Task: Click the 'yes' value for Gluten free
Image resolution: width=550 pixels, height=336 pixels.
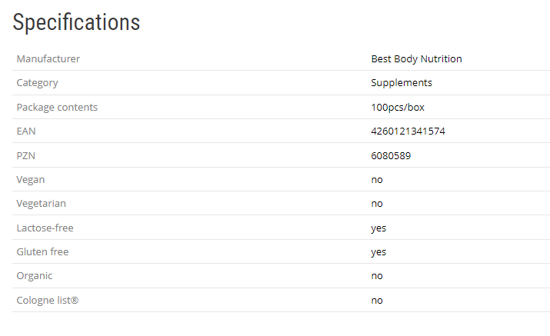Action: coord(378,251)
